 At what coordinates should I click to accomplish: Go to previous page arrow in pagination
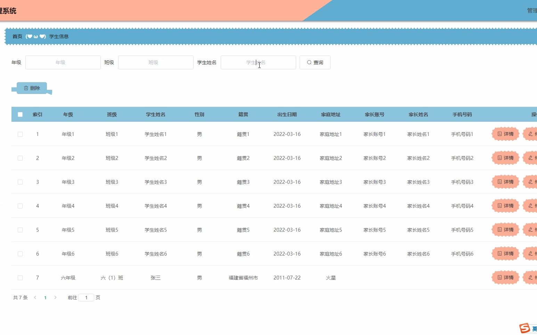click(35, 298)
